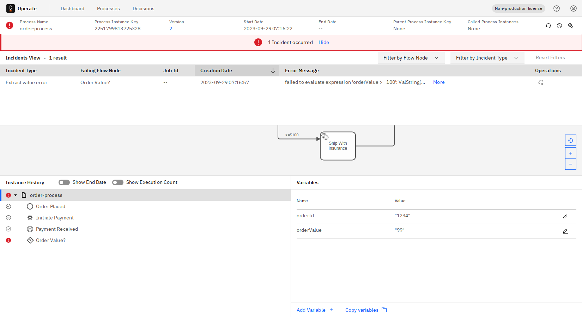Hide the incident notification banner
582x317 pixels.
coord(323,42)
